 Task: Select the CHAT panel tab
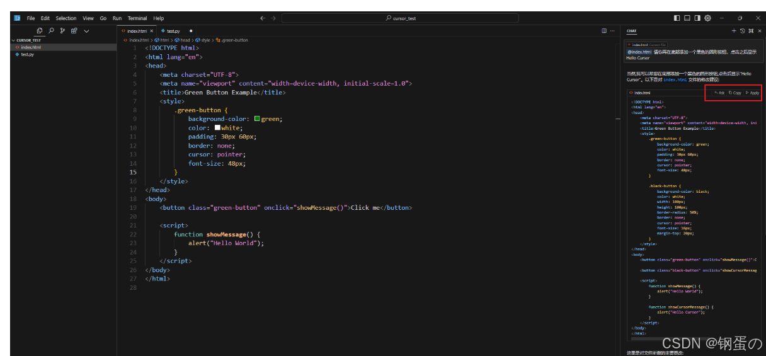point(631,30)
